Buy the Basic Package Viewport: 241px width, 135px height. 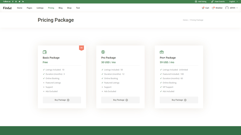tap(62, 100)
